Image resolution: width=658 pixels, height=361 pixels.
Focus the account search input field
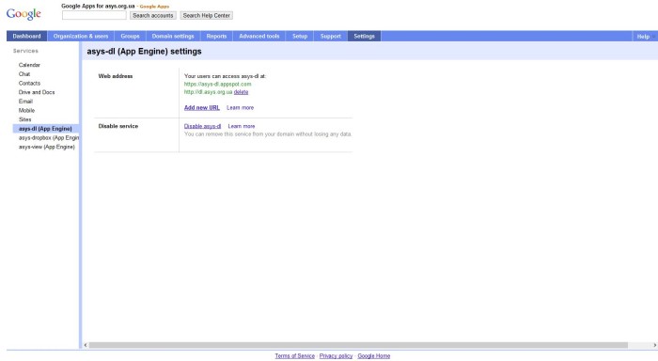(94, 15)
